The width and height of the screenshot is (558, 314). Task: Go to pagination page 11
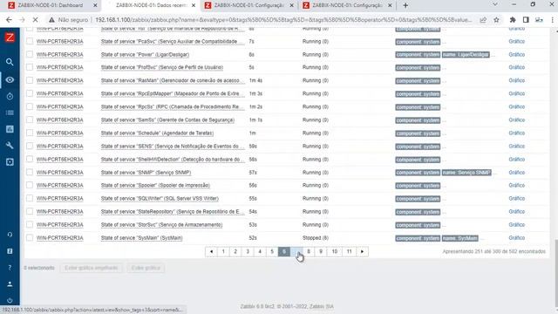(x=349, y=252)
